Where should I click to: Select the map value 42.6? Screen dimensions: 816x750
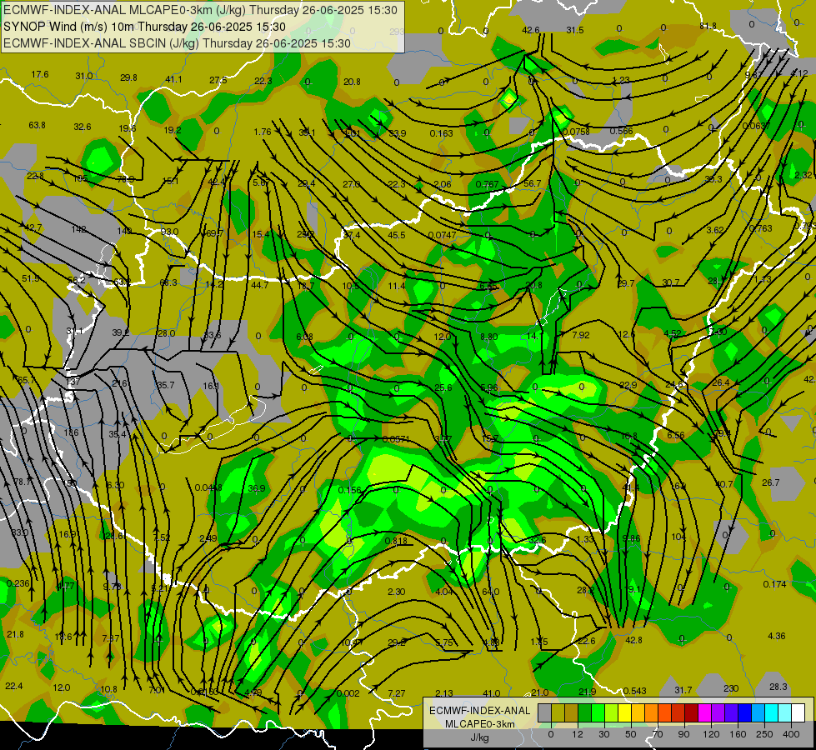click(x=531, y=30)
